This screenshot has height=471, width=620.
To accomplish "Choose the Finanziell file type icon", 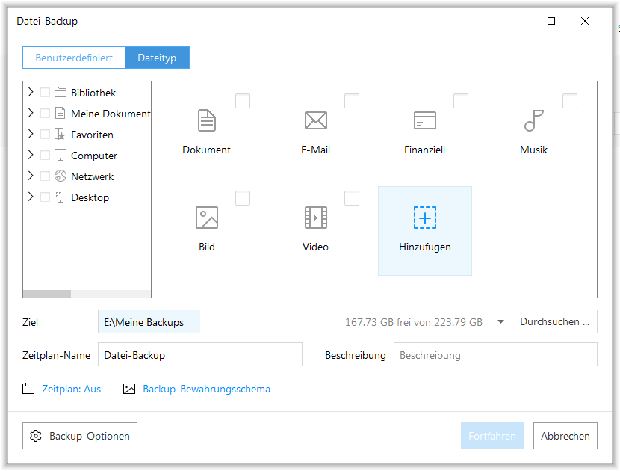I will pyautogui.click(x=425, y=120).
